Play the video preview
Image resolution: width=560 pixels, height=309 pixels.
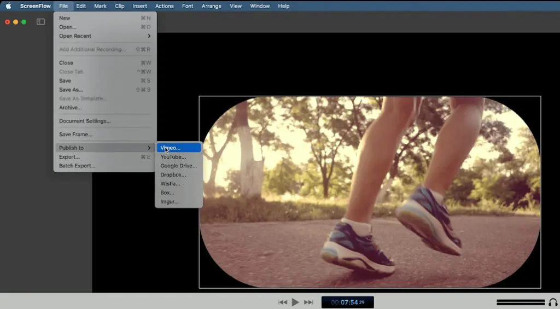295,302
